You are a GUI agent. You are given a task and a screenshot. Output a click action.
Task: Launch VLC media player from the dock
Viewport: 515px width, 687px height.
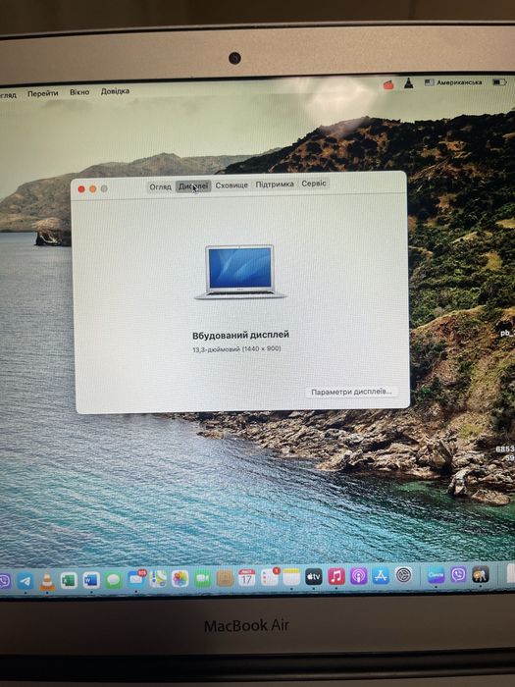tap(47, 581)
